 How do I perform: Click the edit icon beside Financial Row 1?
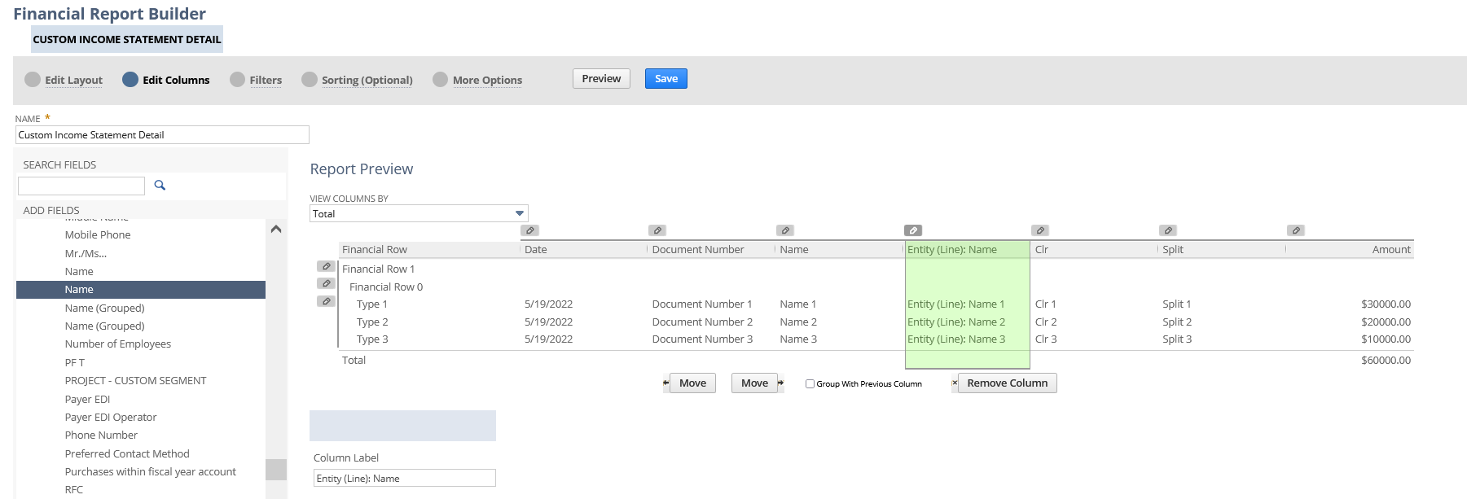click(326, 266)
